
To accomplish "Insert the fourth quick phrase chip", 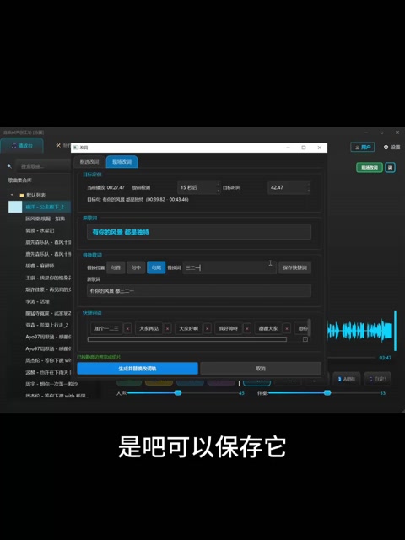I will 229,328.
